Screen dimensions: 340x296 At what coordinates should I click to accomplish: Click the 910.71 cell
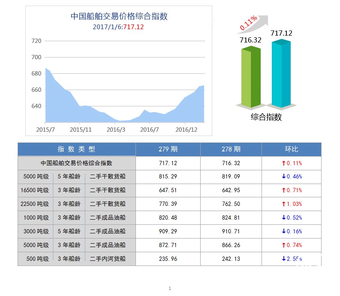click(x=231, y=231)
